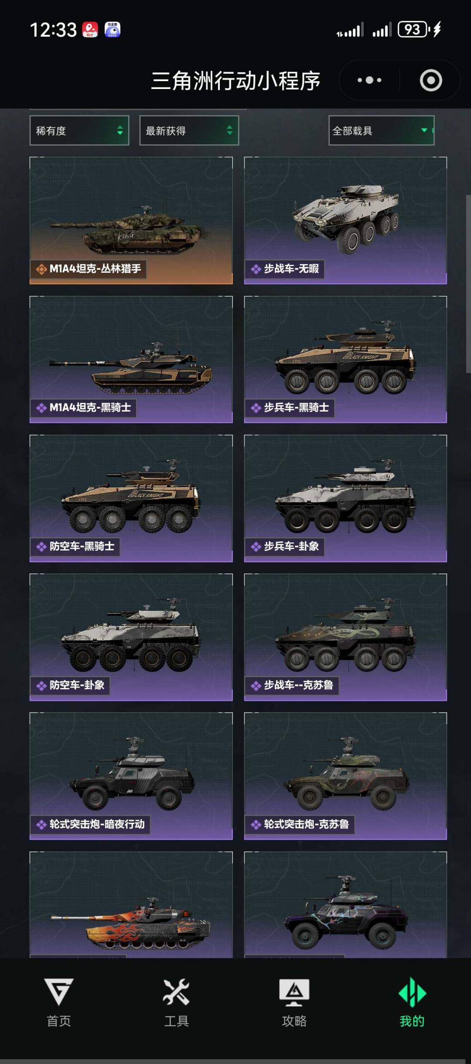Viewport: 471px width, 1064px height.
Task: Close mini program via circle target icon
Action: [x=431, y=80]
